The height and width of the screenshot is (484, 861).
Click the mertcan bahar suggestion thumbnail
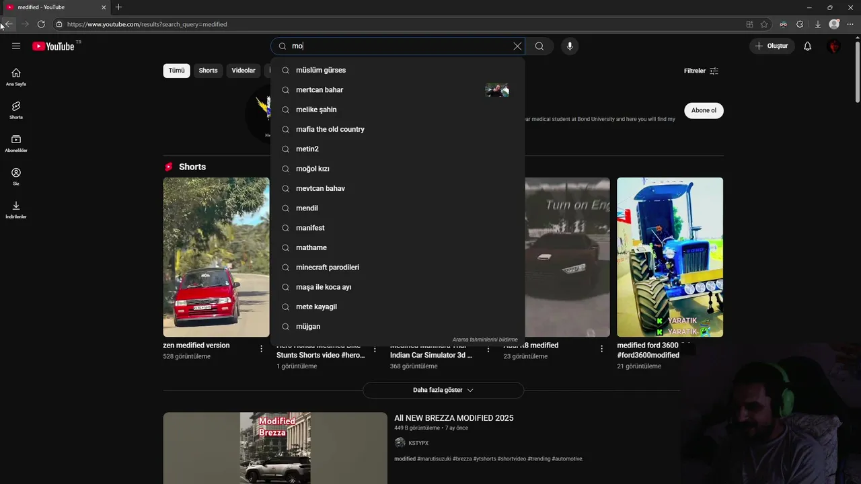coord(497,90)
